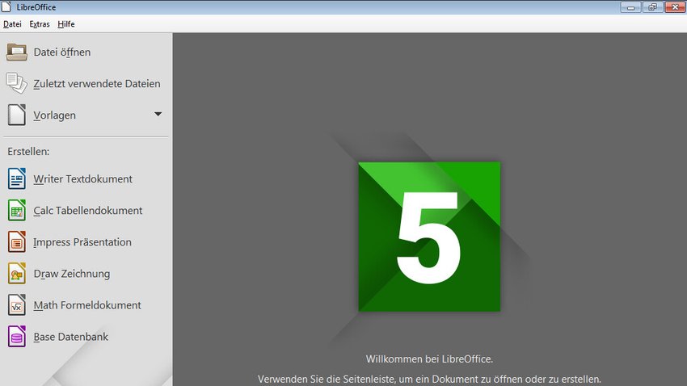
Task: Click the Draw Zeichnung icon
Action: point(17,273)
